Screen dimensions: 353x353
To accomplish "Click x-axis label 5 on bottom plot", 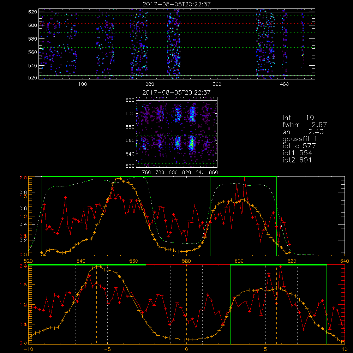I will (x=266, y=349).
